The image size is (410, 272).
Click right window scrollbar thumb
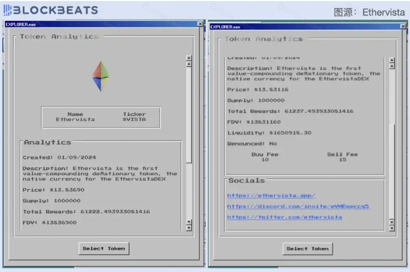(x=392, y=171)
